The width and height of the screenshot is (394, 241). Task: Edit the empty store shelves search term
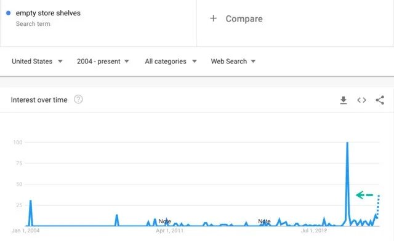tap(48, 13)
